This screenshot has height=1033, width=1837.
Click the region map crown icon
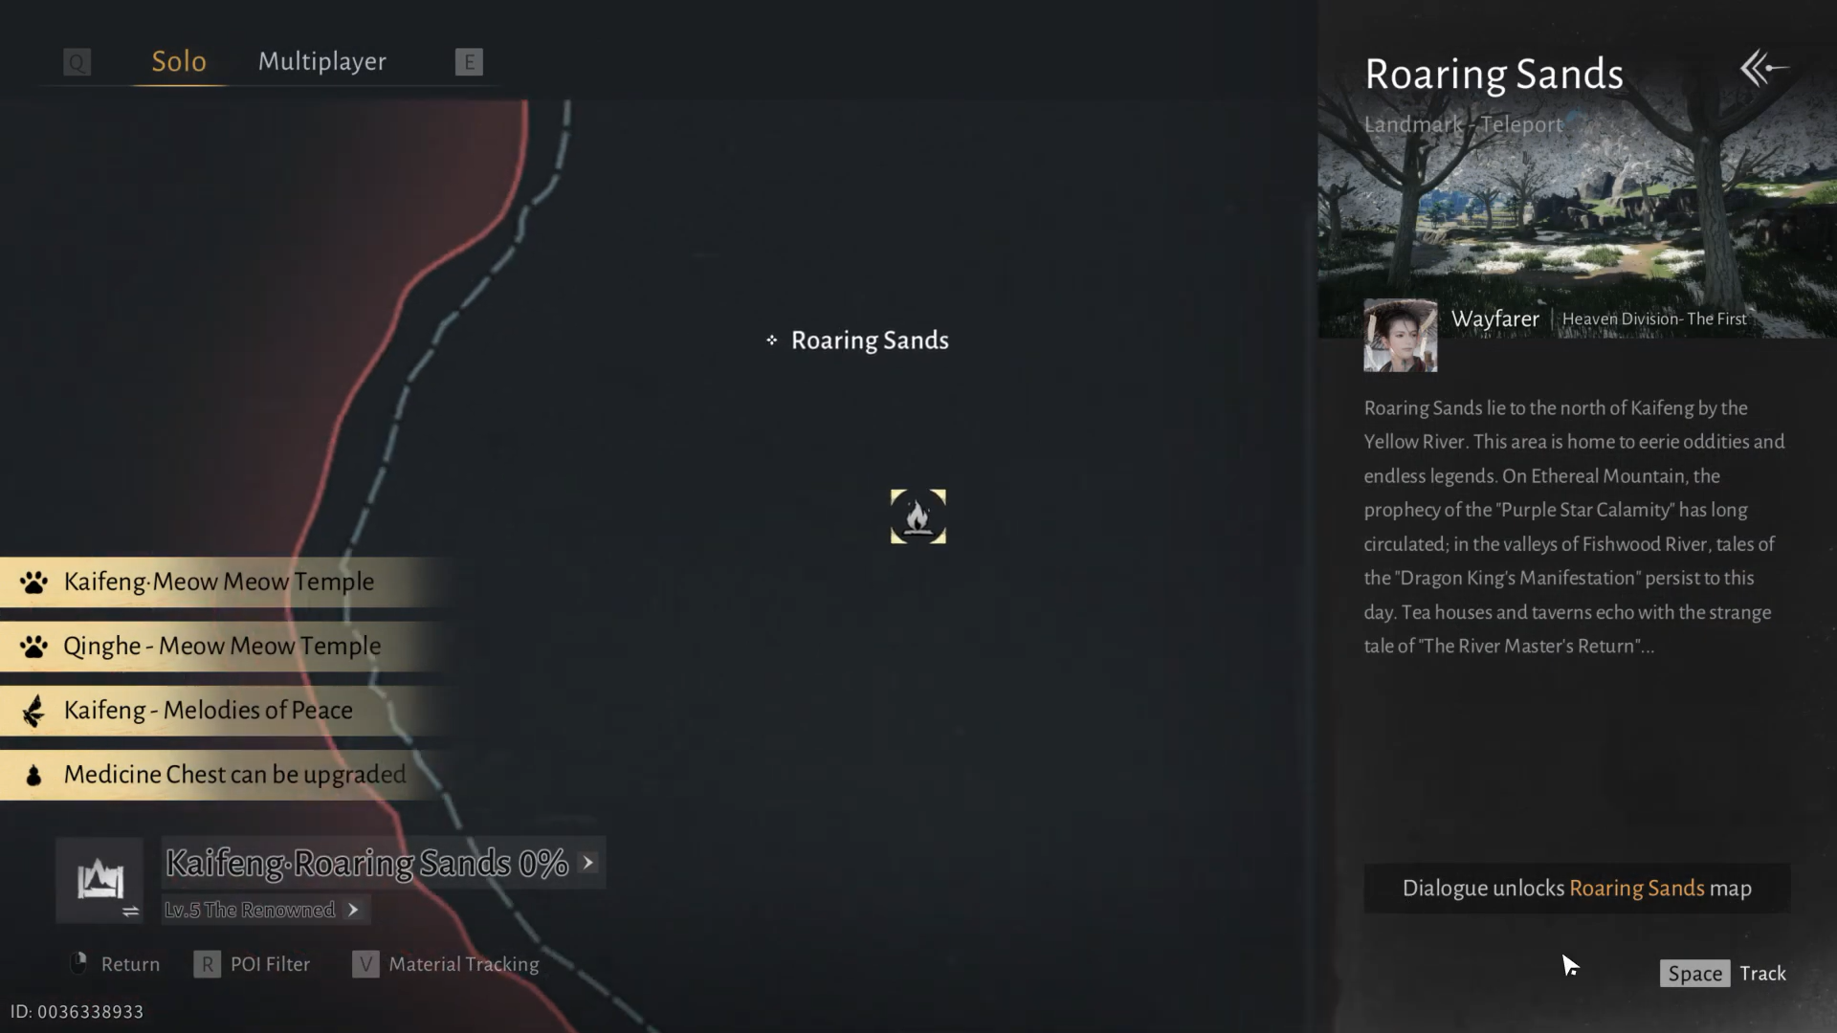[x=100, y=878]
